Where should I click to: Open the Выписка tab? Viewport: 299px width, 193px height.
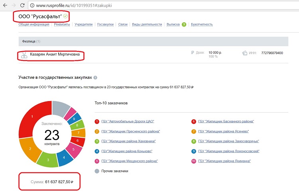pyautogui.click(x=173, y=24)
